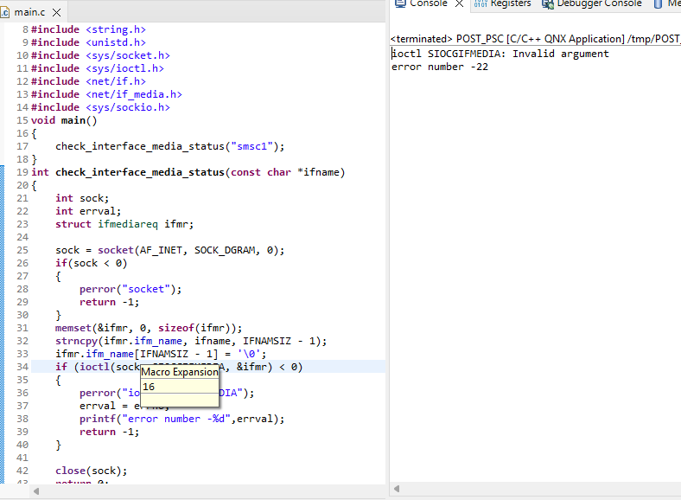Click line number 34 in the gutter

[x=22, y=367]
